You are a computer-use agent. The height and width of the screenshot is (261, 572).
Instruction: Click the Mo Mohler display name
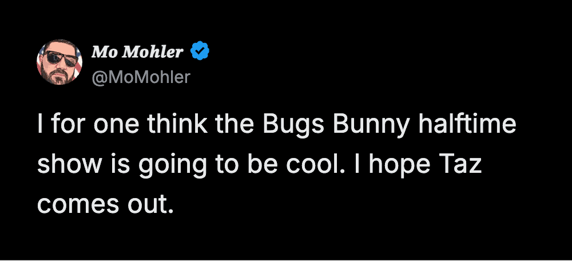[x=137, y=53]
